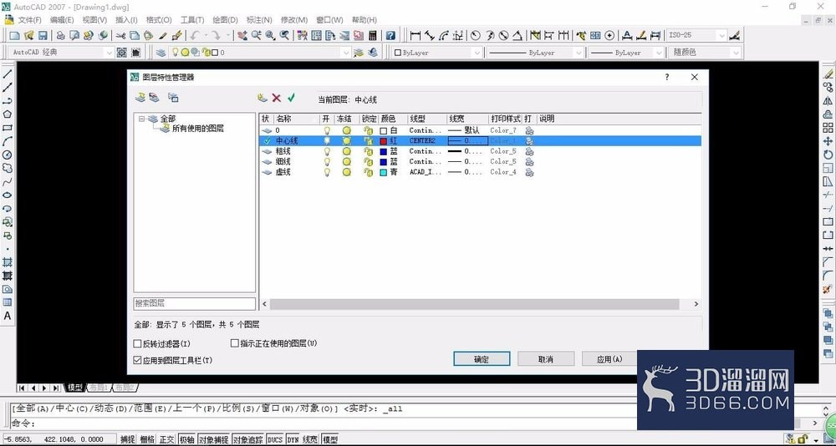836x446 pixels.
Task: Uncheck 应用到图层工具栏(T) checkbox
Action: click(138, 360)
